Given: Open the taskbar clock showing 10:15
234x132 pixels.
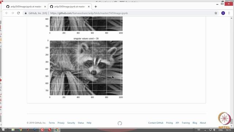Looking at the screenshot, I should click(x=228, y=130).
